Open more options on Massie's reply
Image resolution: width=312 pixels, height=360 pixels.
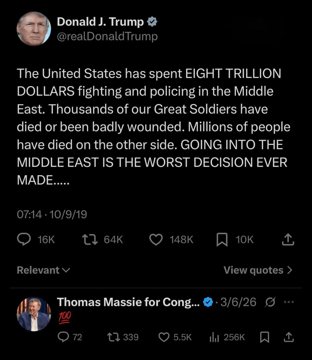[x=288, y=302]
